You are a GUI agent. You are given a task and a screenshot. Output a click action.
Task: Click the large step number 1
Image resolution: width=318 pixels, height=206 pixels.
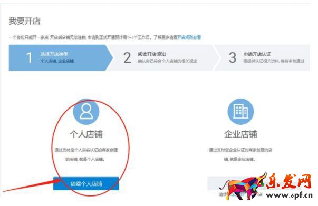[30, 58]
